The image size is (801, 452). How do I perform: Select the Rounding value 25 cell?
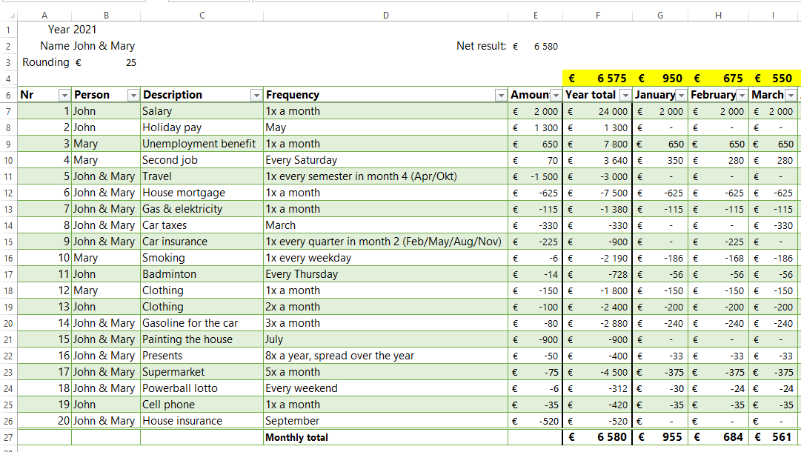click(106, 62)
